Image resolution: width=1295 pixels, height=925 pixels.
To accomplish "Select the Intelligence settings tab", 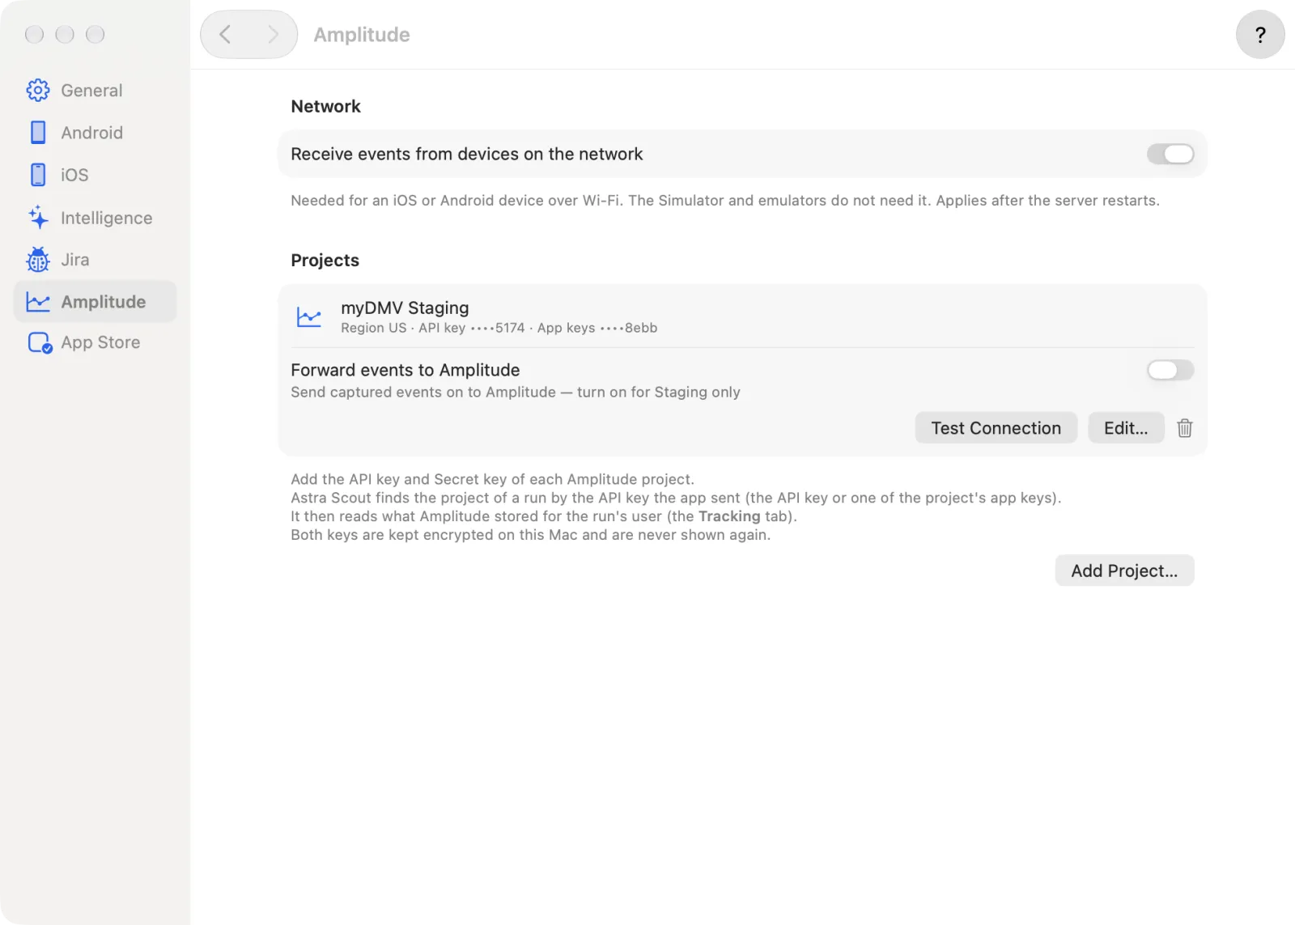I will click(96, 218).
